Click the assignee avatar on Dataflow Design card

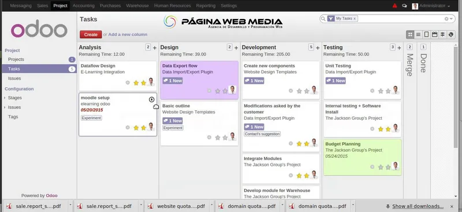tap(151, 81)
